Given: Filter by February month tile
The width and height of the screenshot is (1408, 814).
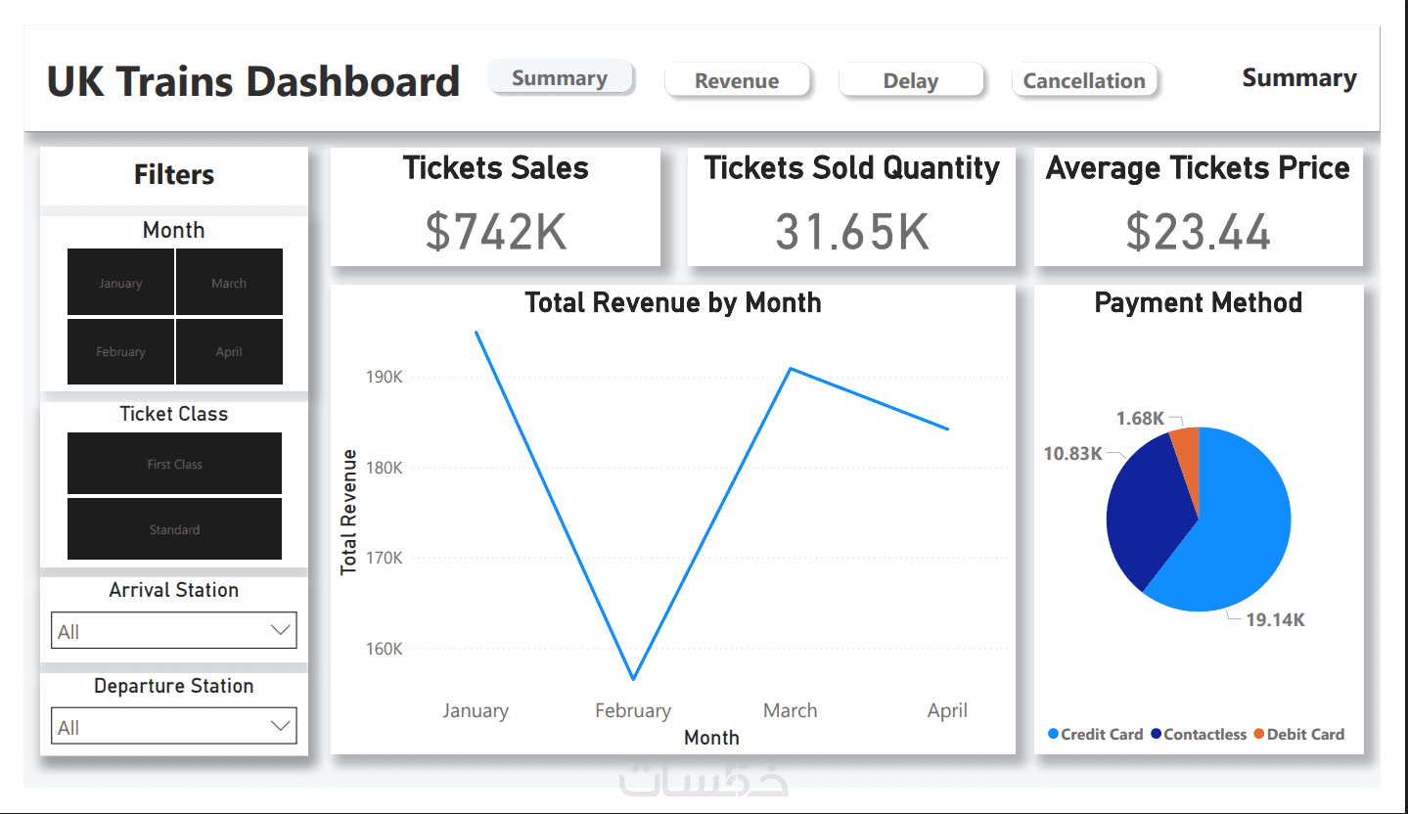Looking at the screenshot, I should click(x=120, y=351).
